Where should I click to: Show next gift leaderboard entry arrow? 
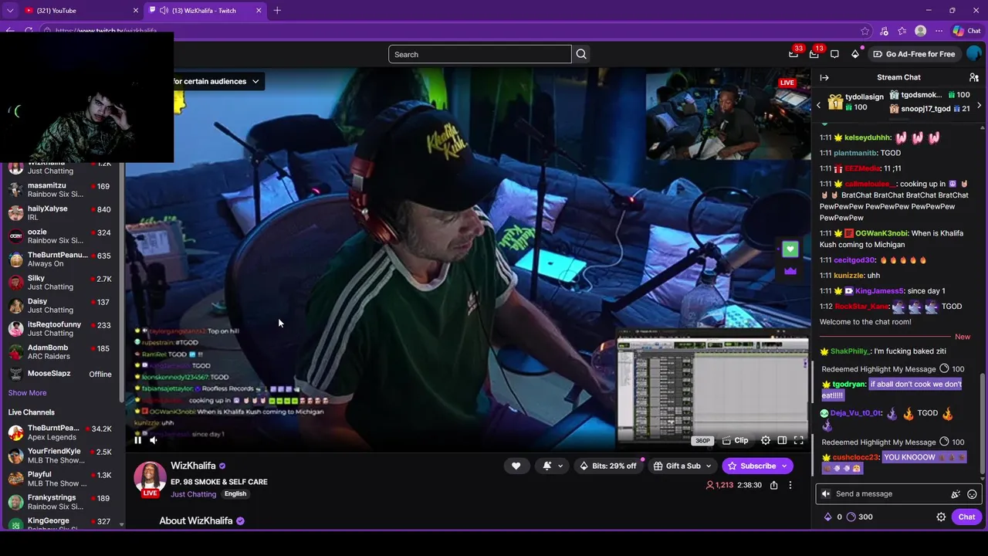point(979,105)
